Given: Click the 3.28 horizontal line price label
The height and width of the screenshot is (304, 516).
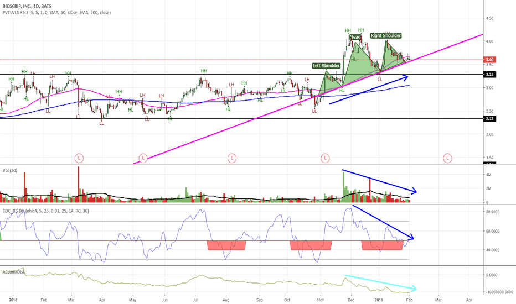Looking at the screenshot, I should (x=489, y=75).
